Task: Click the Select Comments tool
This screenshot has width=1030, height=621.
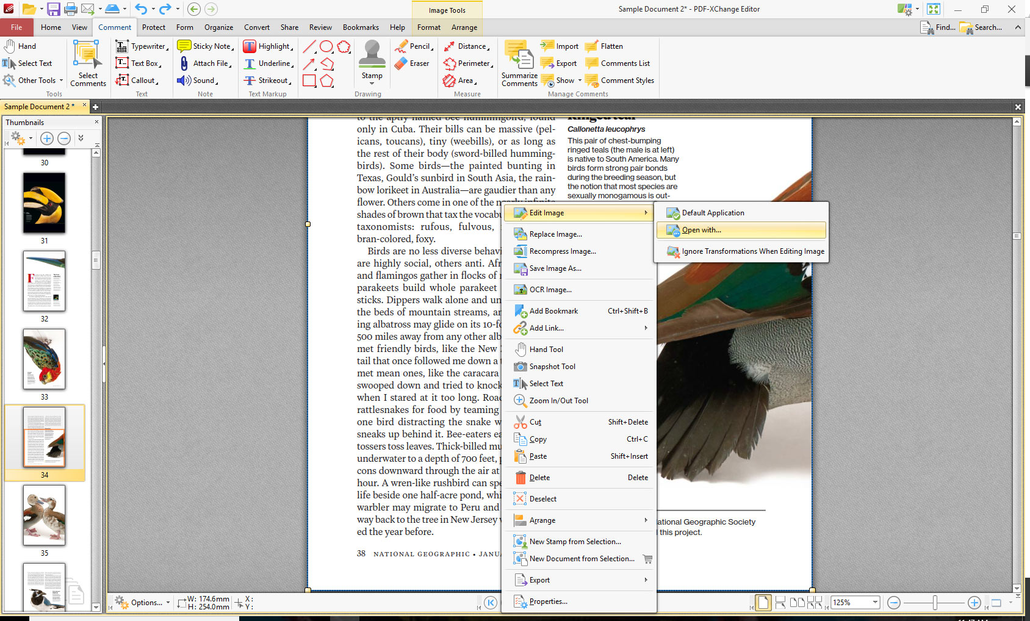Action: [x=87, y=63]
